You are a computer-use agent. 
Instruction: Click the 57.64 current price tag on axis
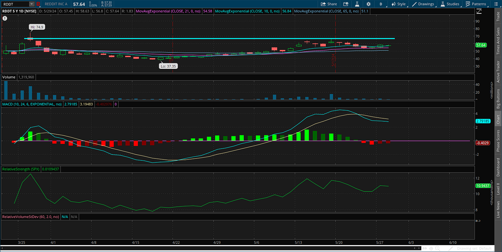point(481,45)
